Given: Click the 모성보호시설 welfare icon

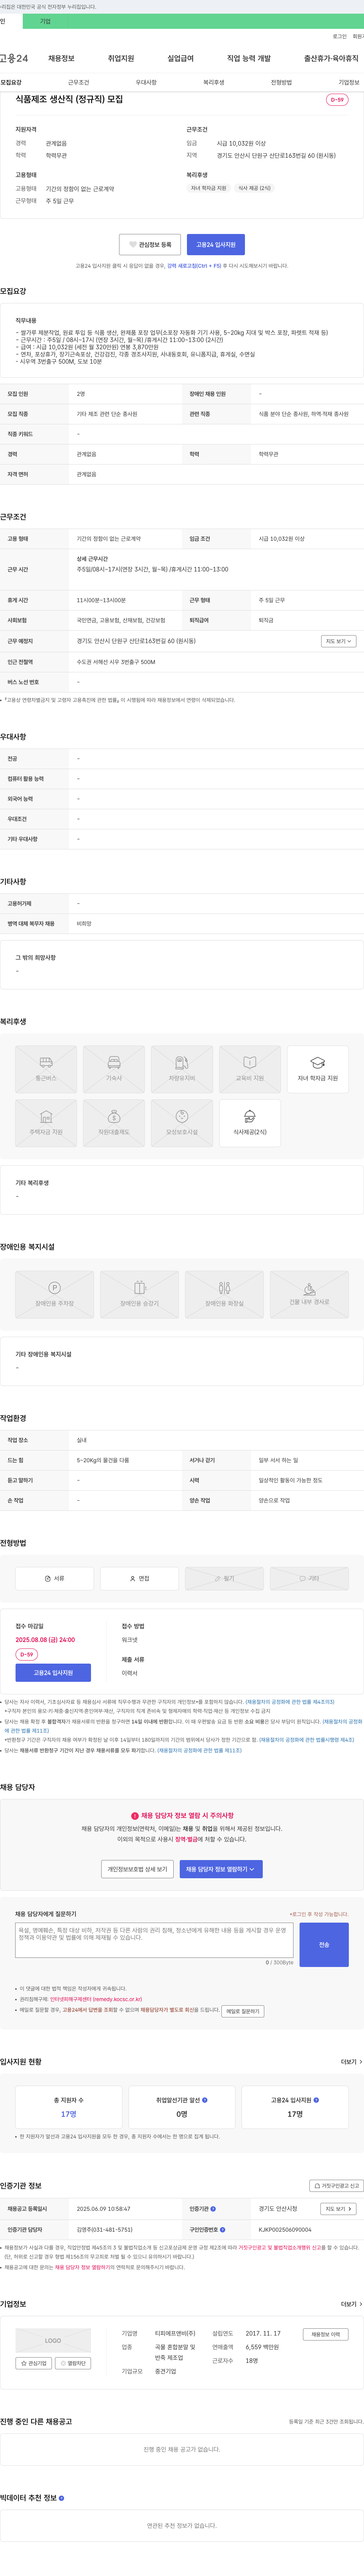Looking at the screenshot, I should click(182, 1123).
